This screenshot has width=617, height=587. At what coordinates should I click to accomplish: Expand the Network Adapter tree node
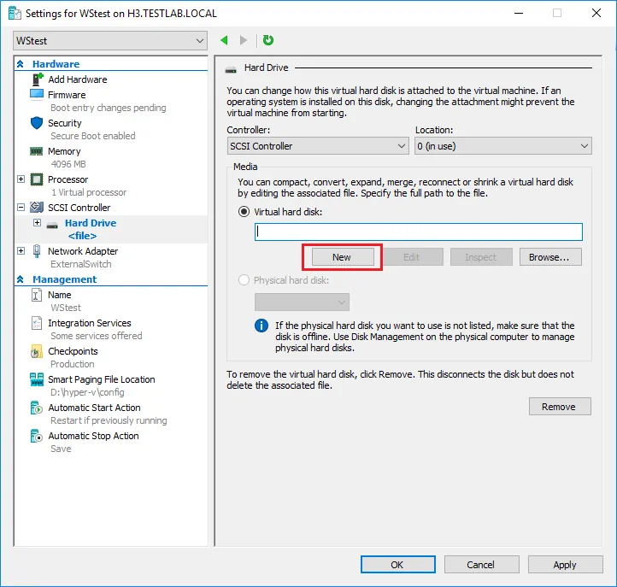point(21,251)
